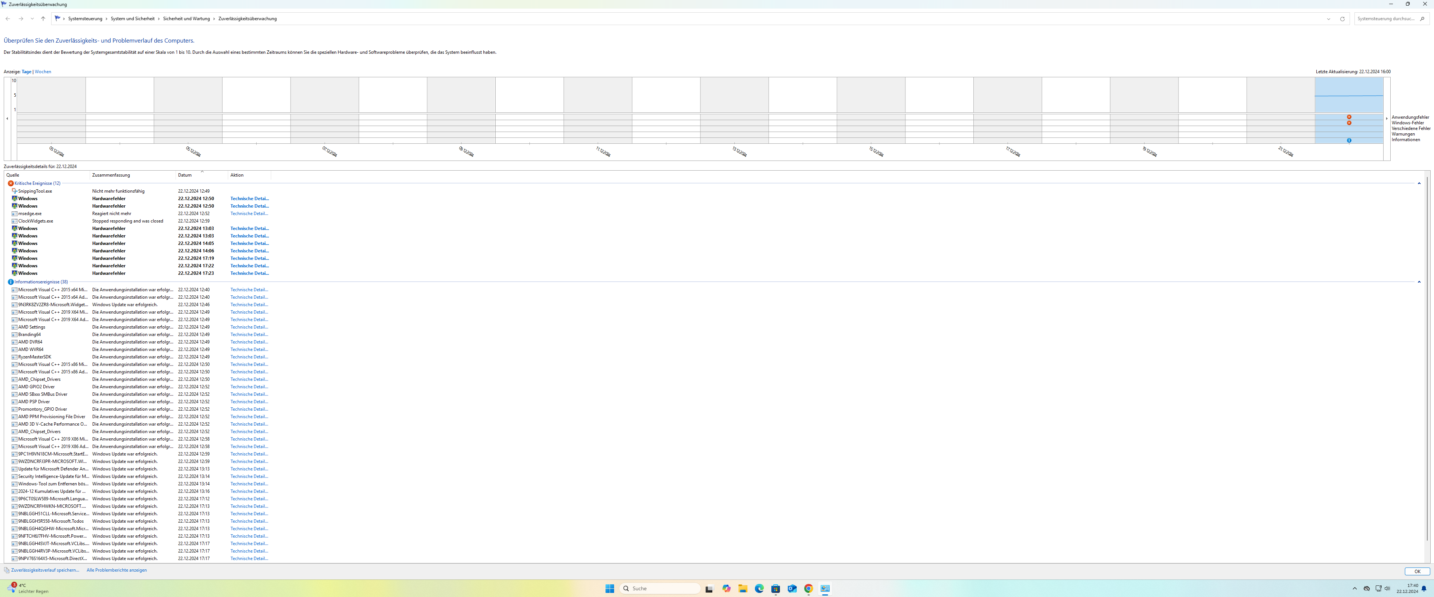Screen dimensions: 1434x597
Task: Collapse the Informationsereignisse group
Action: (1419, 282)
